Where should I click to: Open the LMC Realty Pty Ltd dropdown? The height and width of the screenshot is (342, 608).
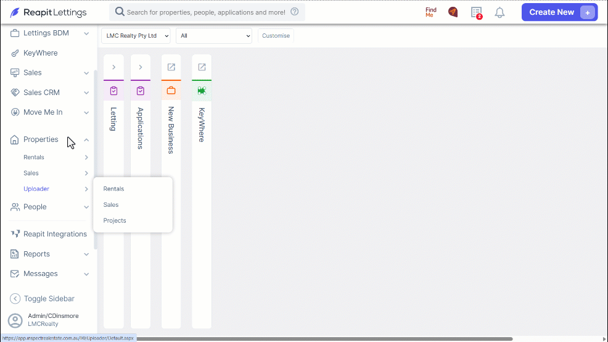coord(136,36)
